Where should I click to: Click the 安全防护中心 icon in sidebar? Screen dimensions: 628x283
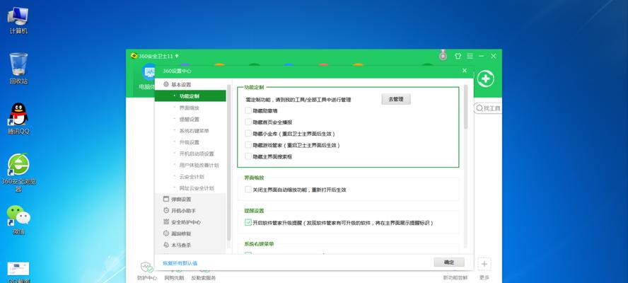(x=166, y=222)
